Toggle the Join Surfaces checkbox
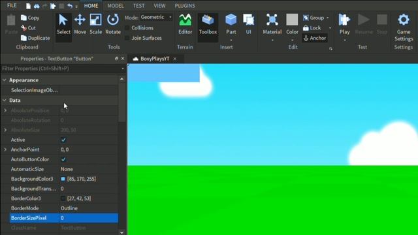The height and width of the screenshot is (235, 418). pos(127,38)
